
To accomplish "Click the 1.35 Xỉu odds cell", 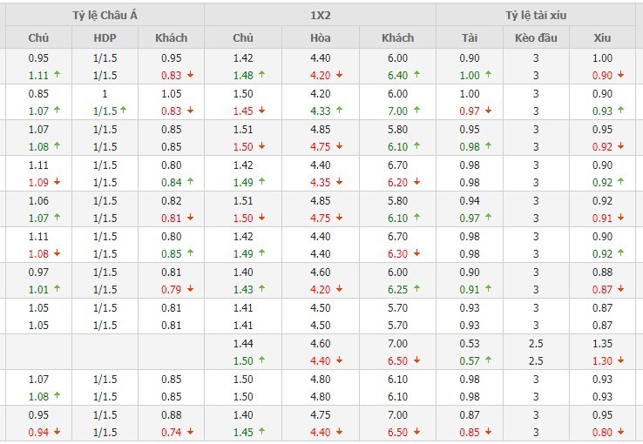I will click(x=601, y=346).
